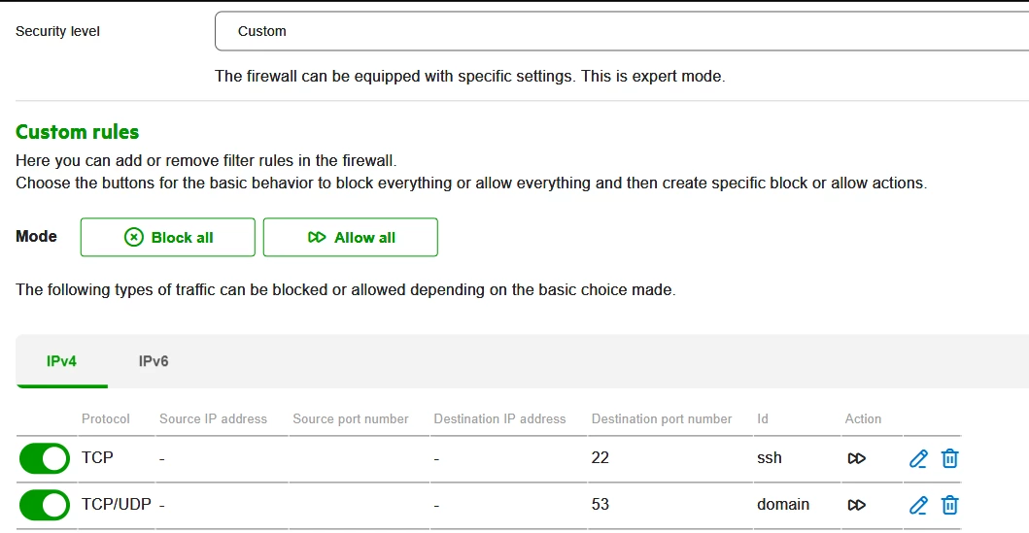Screen dimensions: 1029x533
Task: Click the Source IP address column header
Action: click(x=213, y=419)
